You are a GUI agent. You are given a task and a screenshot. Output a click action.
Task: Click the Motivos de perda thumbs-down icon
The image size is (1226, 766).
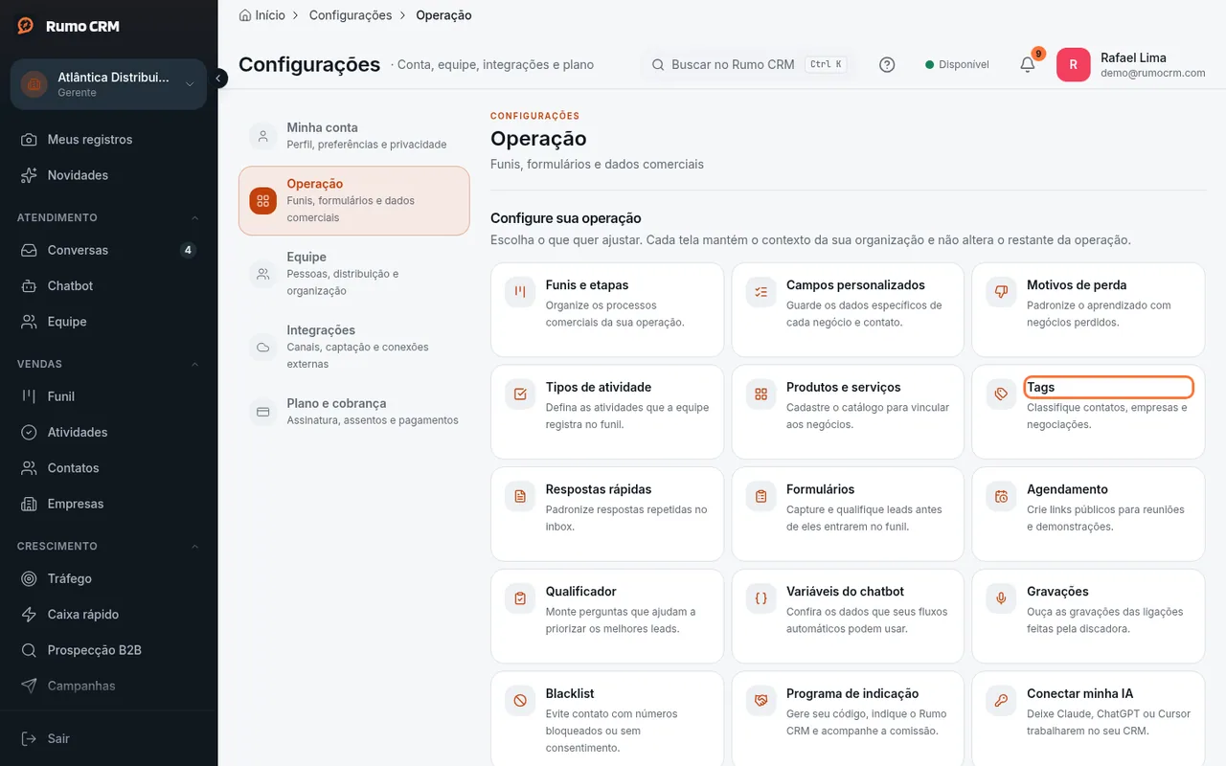(x=1002, y=292)
